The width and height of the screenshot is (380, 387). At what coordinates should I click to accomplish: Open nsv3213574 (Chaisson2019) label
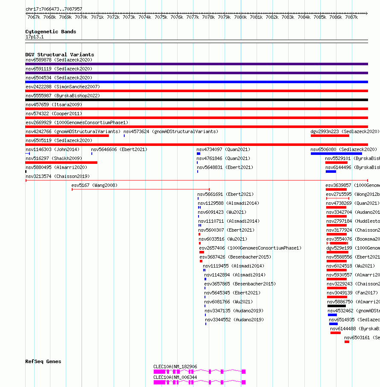[58, 177]
